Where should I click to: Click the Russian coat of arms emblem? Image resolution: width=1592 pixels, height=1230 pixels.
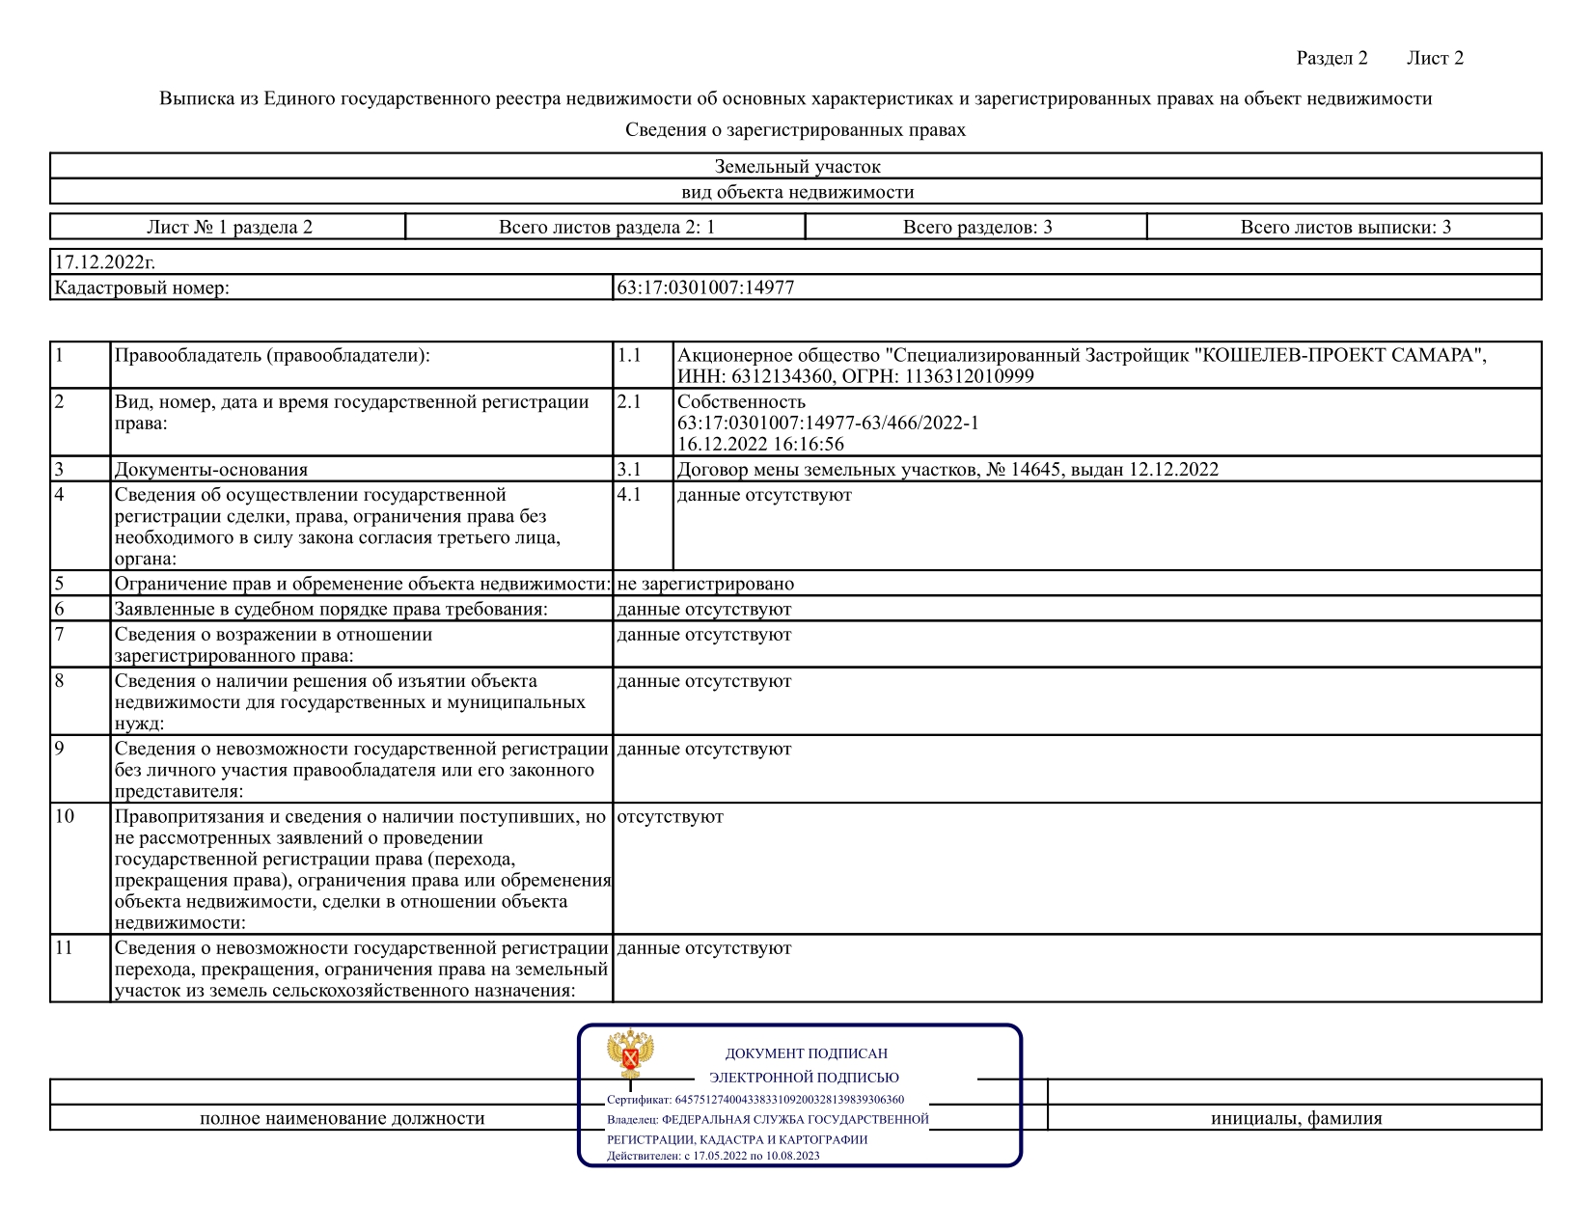point(630,1054)
